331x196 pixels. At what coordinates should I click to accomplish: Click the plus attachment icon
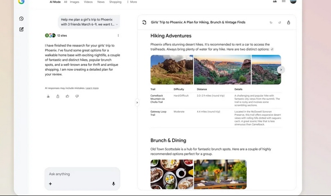pyautogui.click(x=50, y=184)
